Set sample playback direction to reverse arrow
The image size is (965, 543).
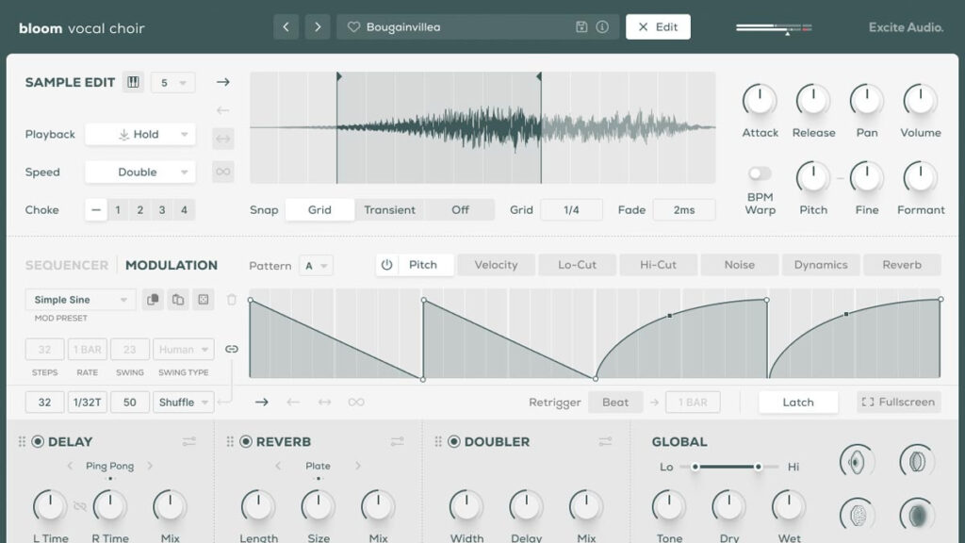click(x=222, y=110)
